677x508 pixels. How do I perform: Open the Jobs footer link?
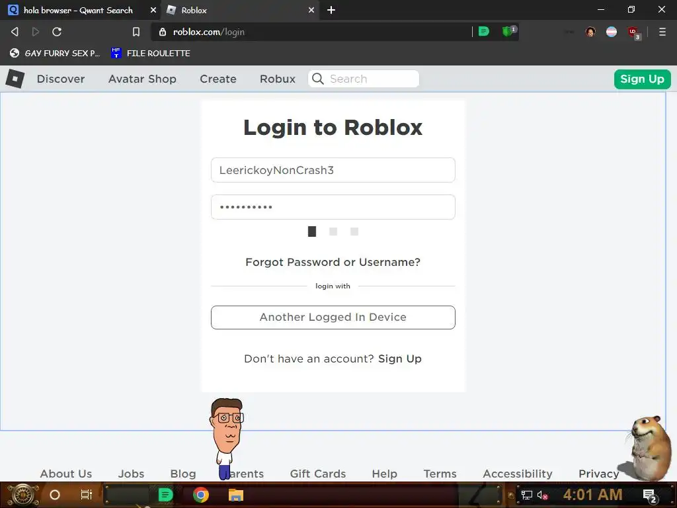[x=132, y=474]
